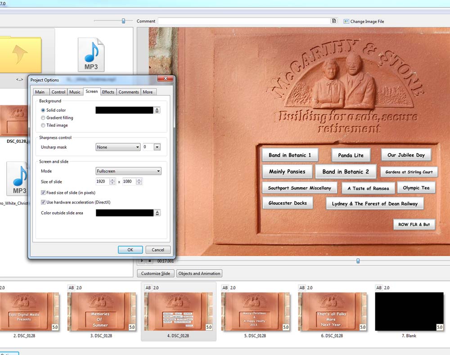The image size is (450, 355).
Task: Click the Change Image File icon
Action: point(346,21)
